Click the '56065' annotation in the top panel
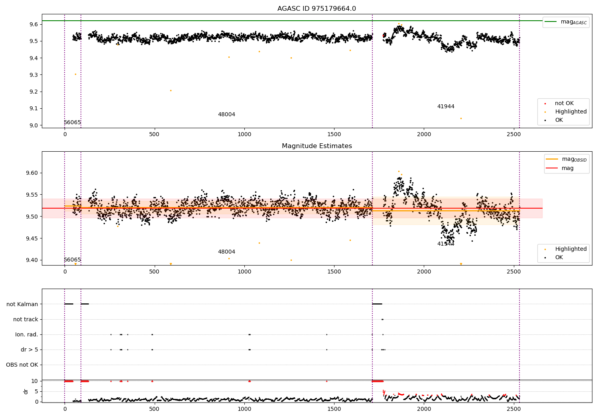Screen dimensions: 598x418 (73, 123)
